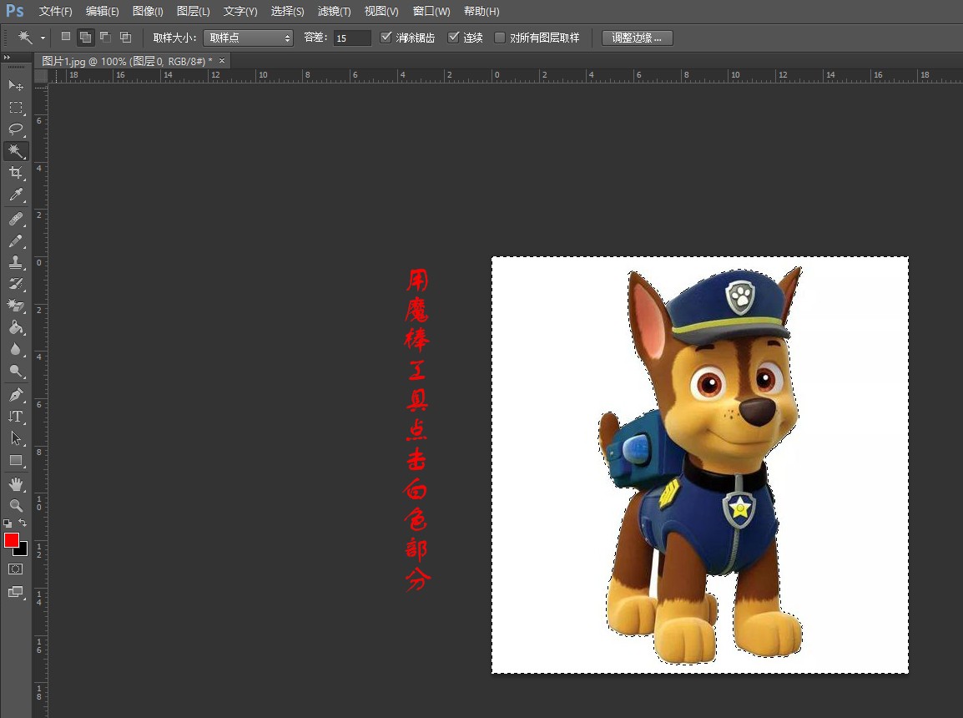This screenshot has width=963, height=718.
Task: Select the Clone Stamp tool
Action: 15,262
